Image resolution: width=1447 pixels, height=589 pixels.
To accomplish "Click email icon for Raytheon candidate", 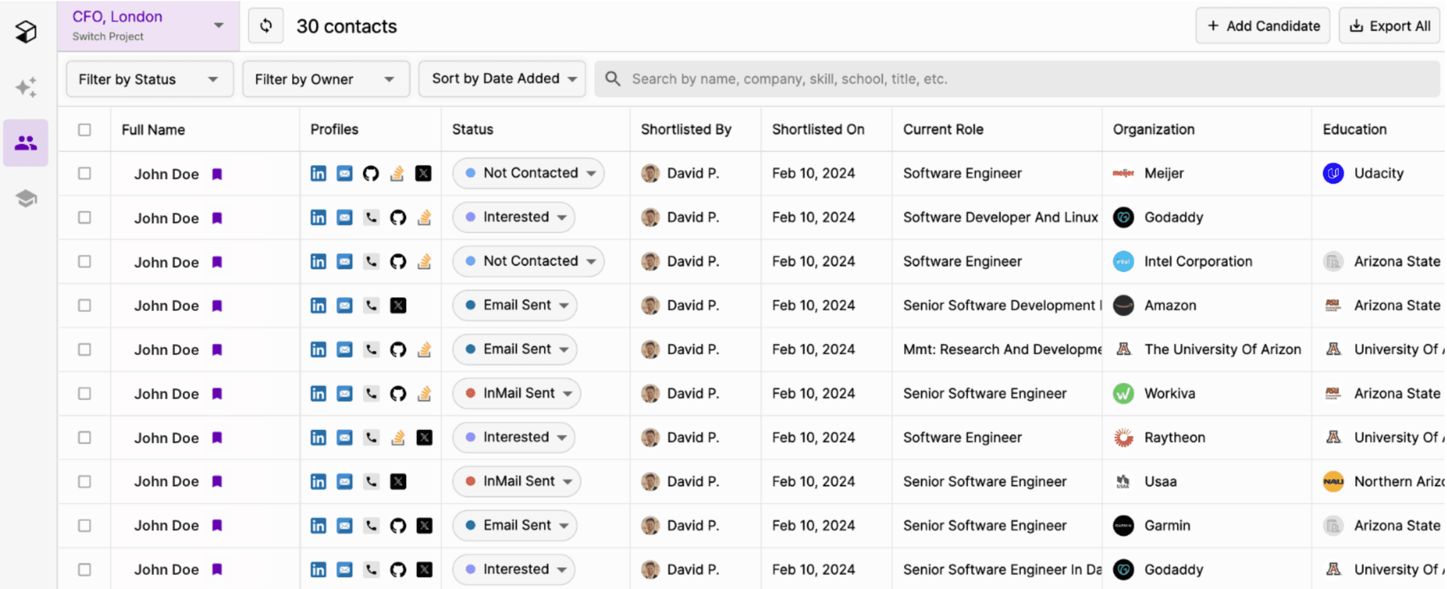I will [x=345, y=437].
